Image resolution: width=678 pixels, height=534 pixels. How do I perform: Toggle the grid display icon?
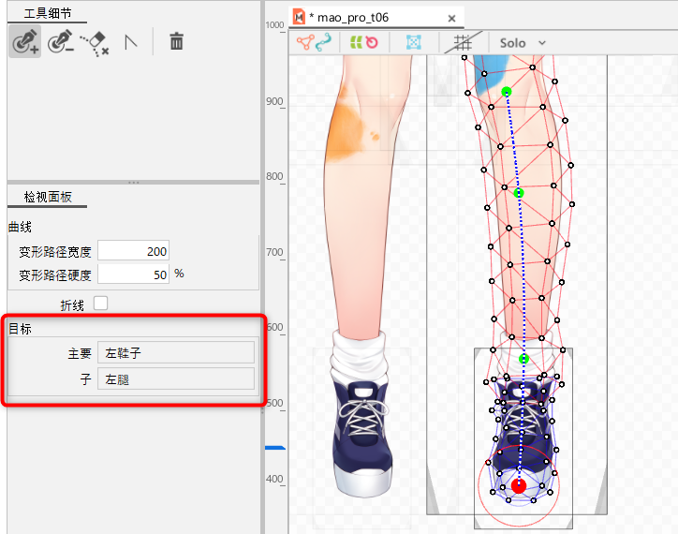463,42
